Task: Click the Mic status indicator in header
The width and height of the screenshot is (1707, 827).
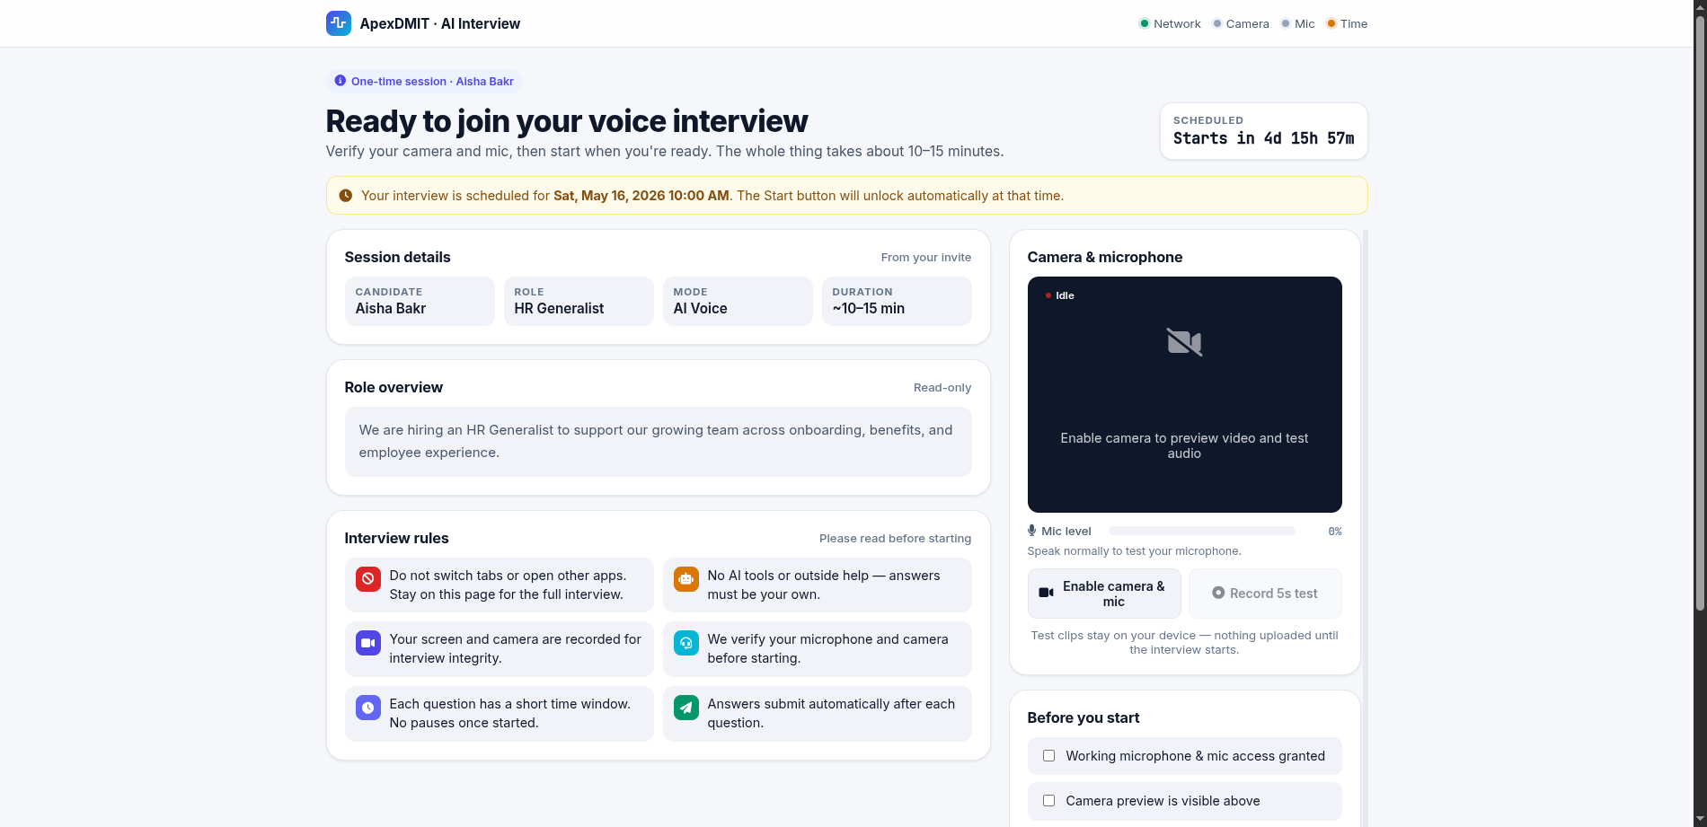Action: (x=1298, y=23)
